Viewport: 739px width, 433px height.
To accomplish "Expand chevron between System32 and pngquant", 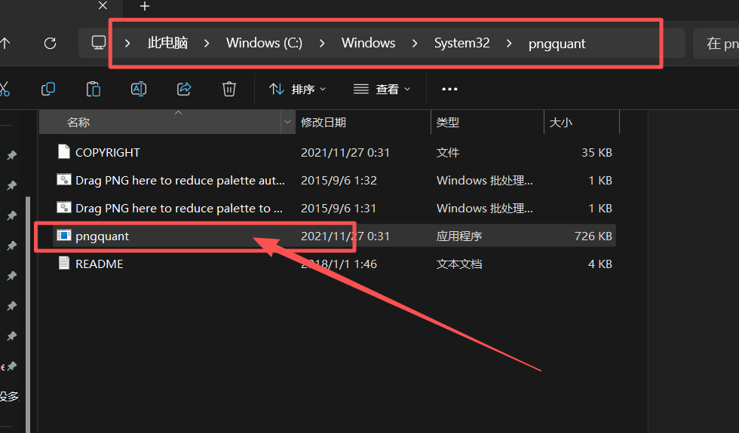I will [509, 44].
